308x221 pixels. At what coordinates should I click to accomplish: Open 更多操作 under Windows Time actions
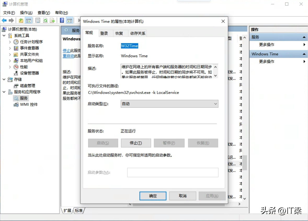tap(266, 62)
